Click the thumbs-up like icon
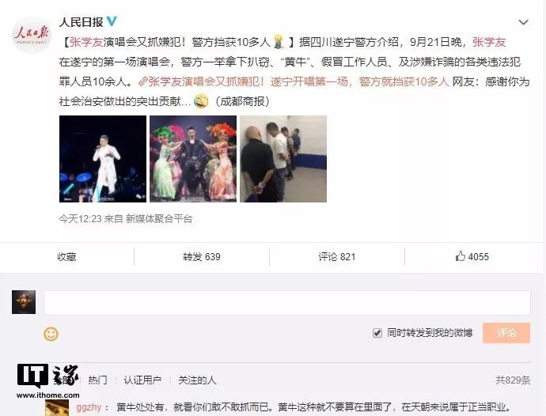546x416 pixels. point(461,256)
